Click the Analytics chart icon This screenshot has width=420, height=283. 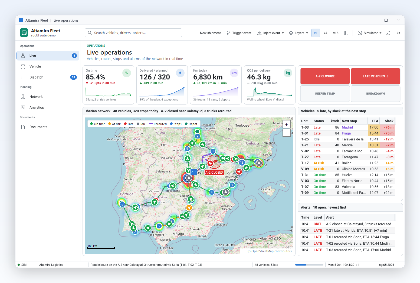pyautogui.click(x=23, y=107)
